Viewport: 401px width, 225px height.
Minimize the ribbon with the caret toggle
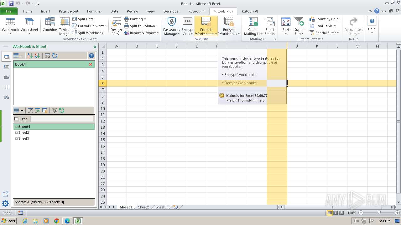coord(370,11)
